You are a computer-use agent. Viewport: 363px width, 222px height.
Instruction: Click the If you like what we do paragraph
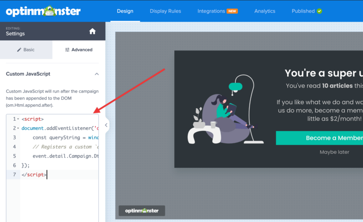[x=319, y=110]
